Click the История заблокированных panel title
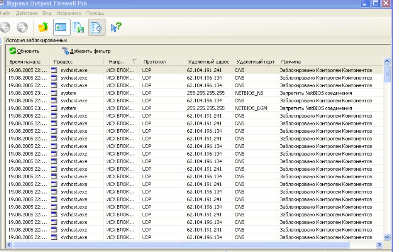The width and height of the screenshot is (393, 252). coord(36,40)
